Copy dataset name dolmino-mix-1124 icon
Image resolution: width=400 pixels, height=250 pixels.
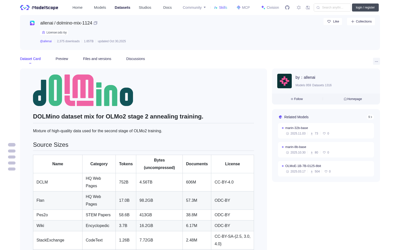click(x=95, y=23)
